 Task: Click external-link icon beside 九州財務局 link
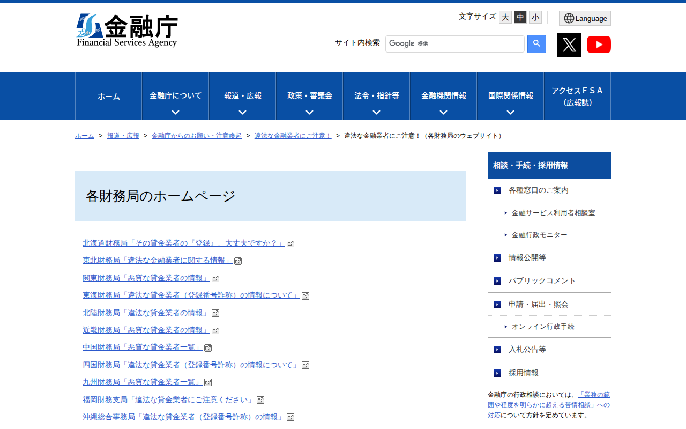tap(208, 382)
